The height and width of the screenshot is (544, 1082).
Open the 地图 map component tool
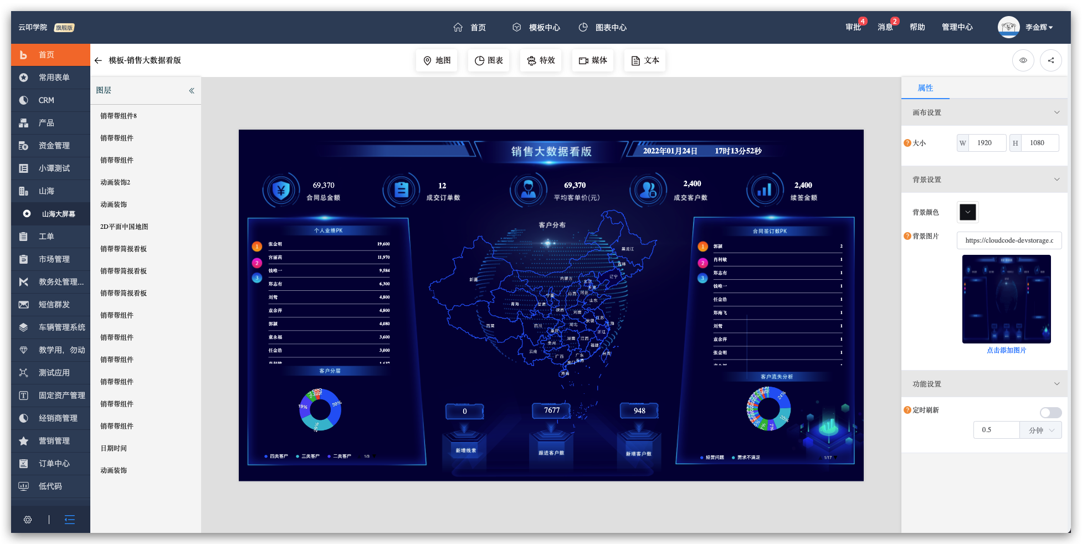[x=437, y=60]
